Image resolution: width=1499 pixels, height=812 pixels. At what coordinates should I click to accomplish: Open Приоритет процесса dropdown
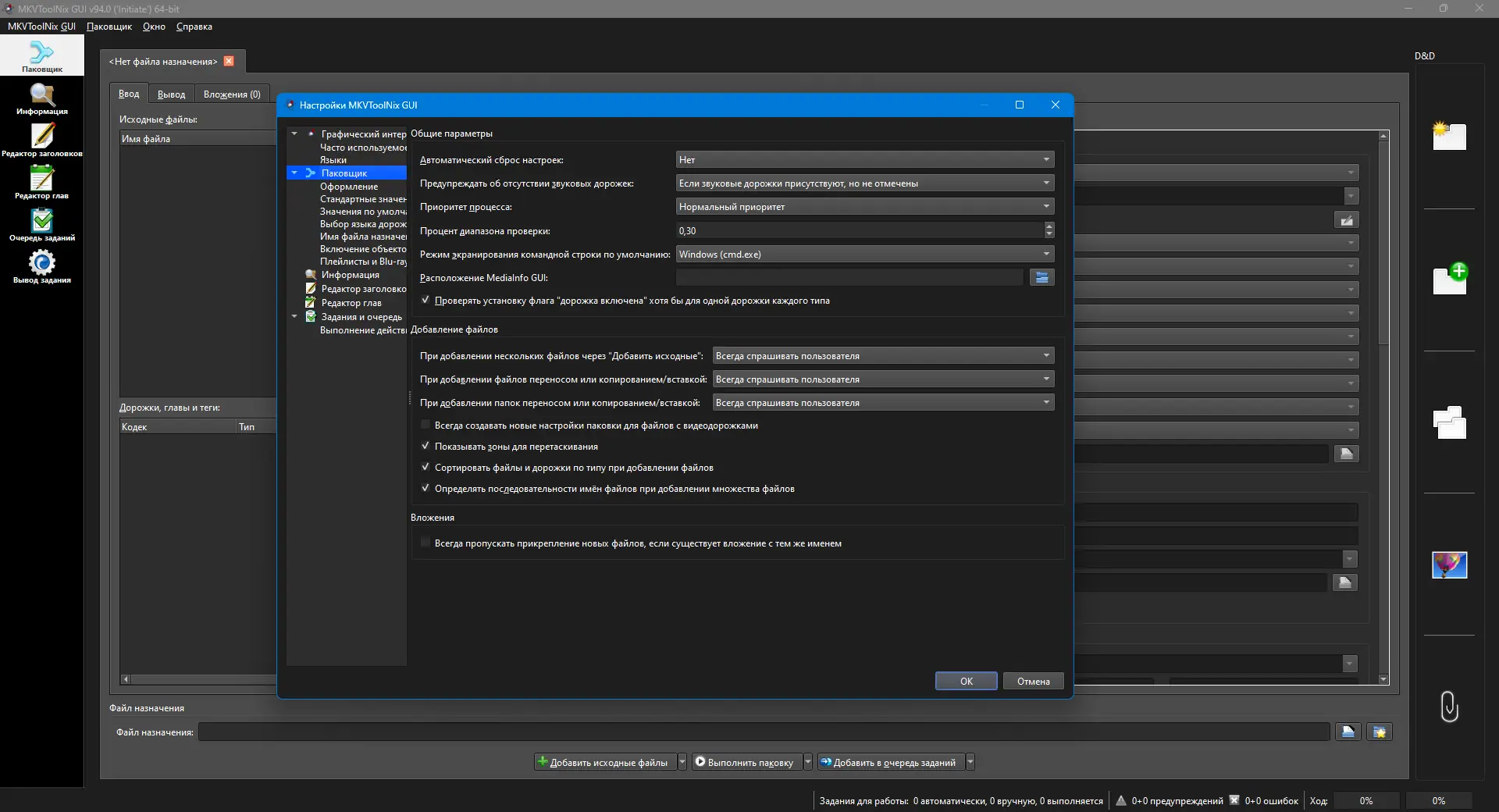(864, 207)
